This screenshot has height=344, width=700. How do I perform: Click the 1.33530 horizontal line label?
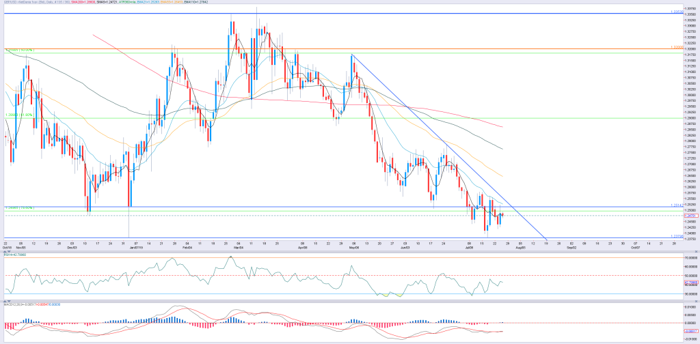[x=677, y=12]
